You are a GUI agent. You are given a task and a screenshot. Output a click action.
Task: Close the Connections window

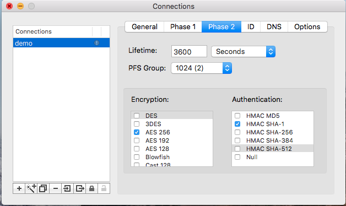[9, 6]
